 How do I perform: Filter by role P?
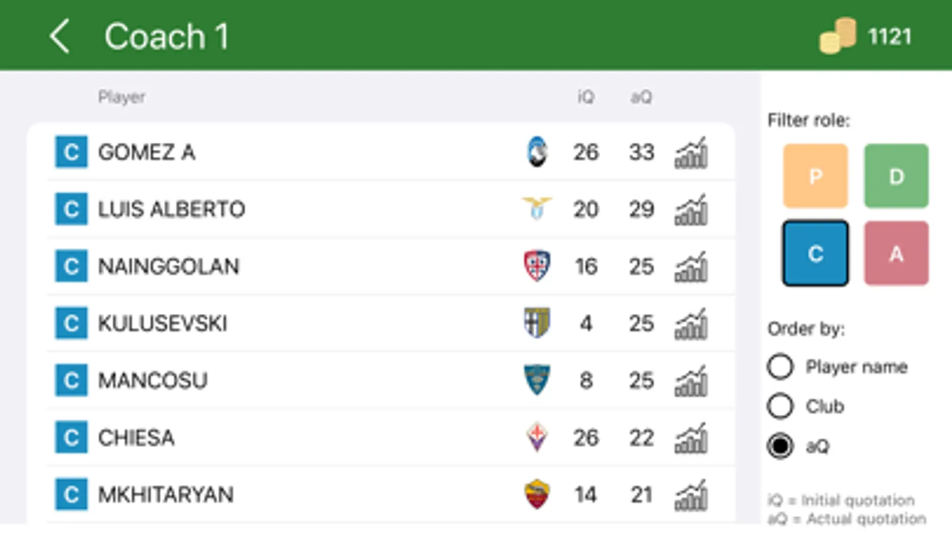[815, 176]
